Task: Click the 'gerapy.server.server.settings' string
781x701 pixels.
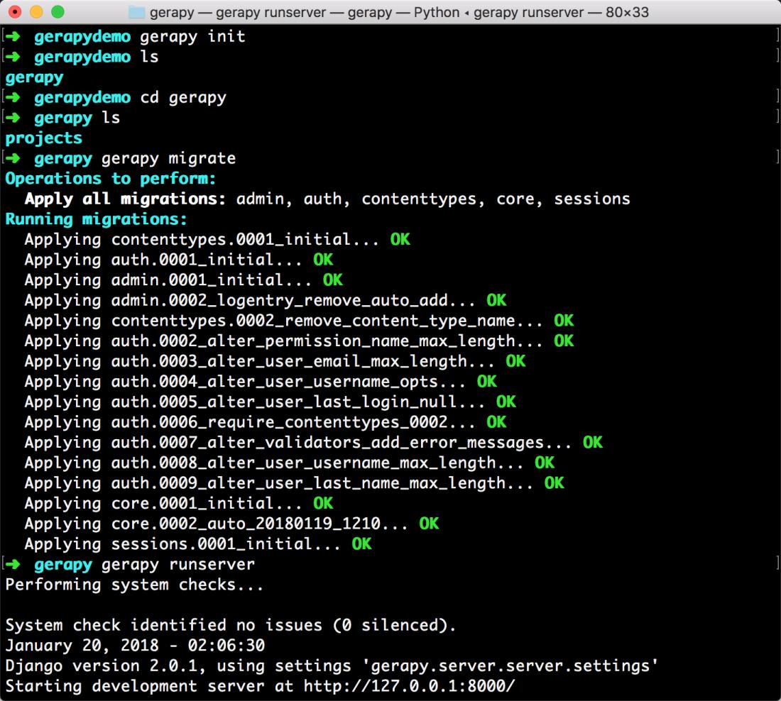Action: pos(510,666)
